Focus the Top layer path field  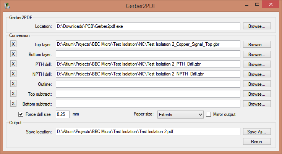point(148,44)
